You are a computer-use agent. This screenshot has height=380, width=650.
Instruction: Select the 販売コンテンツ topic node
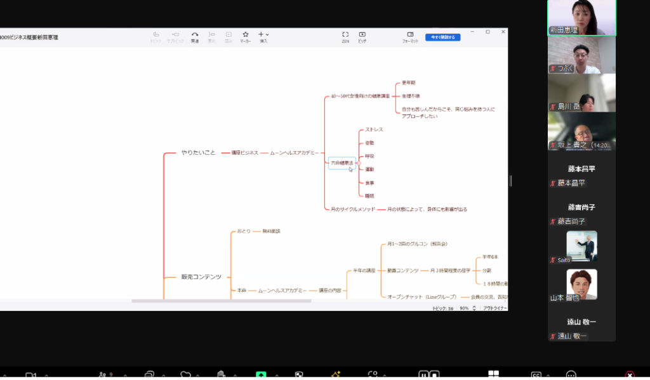click(x=201, y=277)
